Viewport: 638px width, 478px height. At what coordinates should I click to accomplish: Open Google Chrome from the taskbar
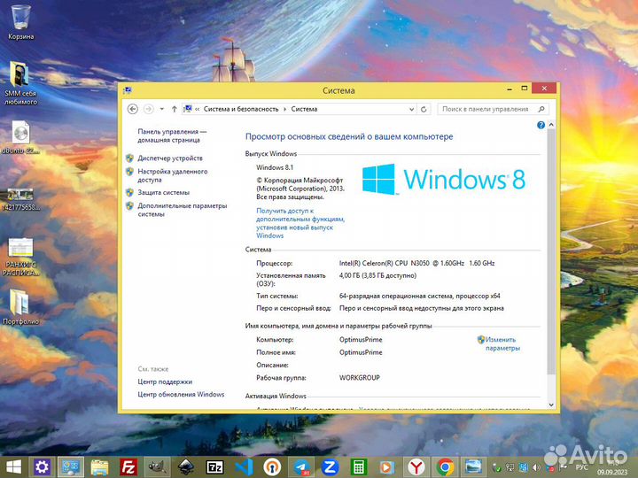pos(446,466)
